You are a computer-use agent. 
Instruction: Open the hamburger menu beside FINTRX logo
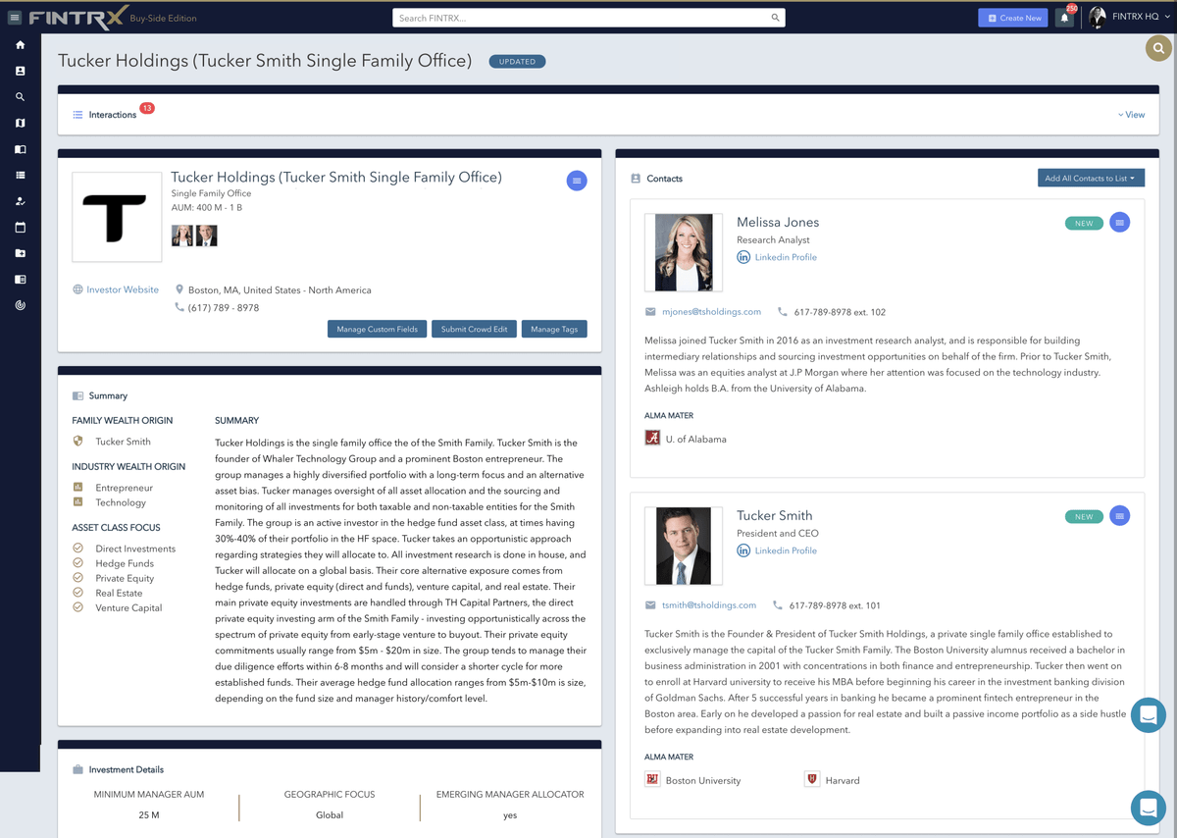[x=15, y=18]
